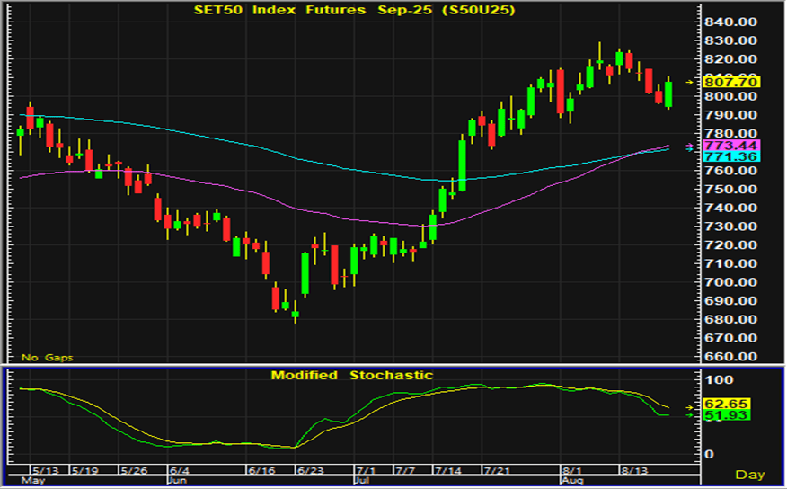Select the cyan 771.36 moving average label
Screen dimensions: 787x489
(x=732, y=156)
